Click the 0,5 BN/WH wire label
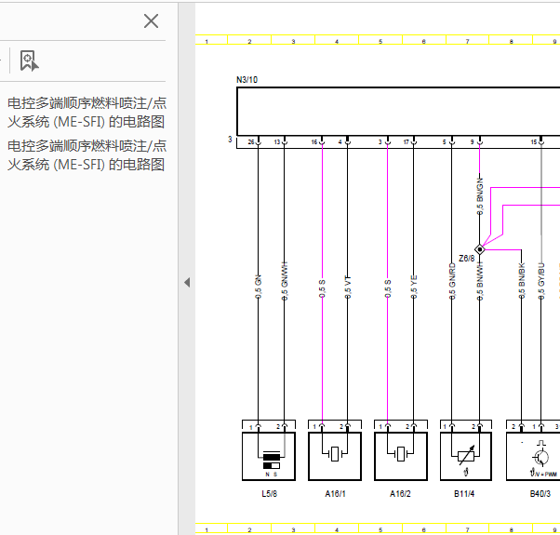 480,281
